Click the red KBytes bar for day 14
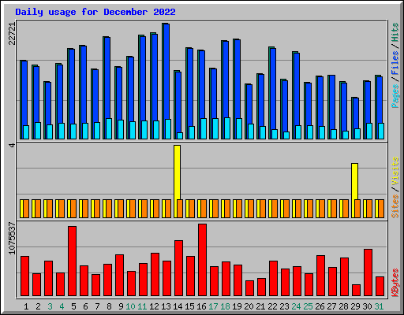Image resolution: width=404 pixels, height=315 pixels. click(x=178, y=268)
